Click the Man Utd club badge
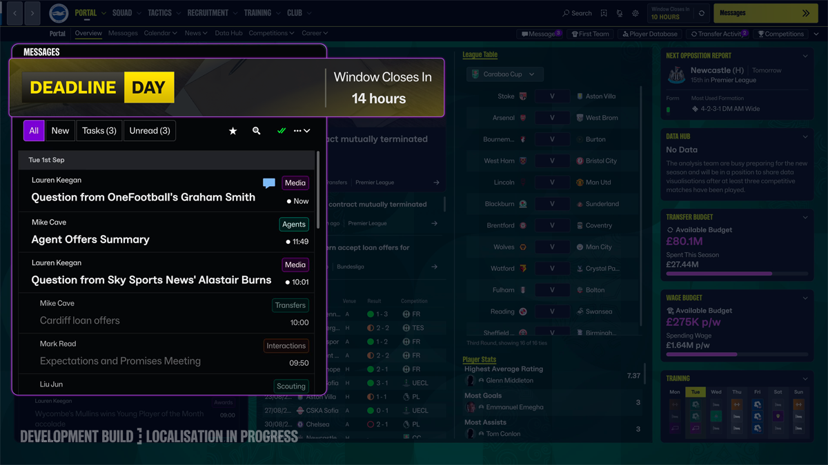 (x=580, y=183)
